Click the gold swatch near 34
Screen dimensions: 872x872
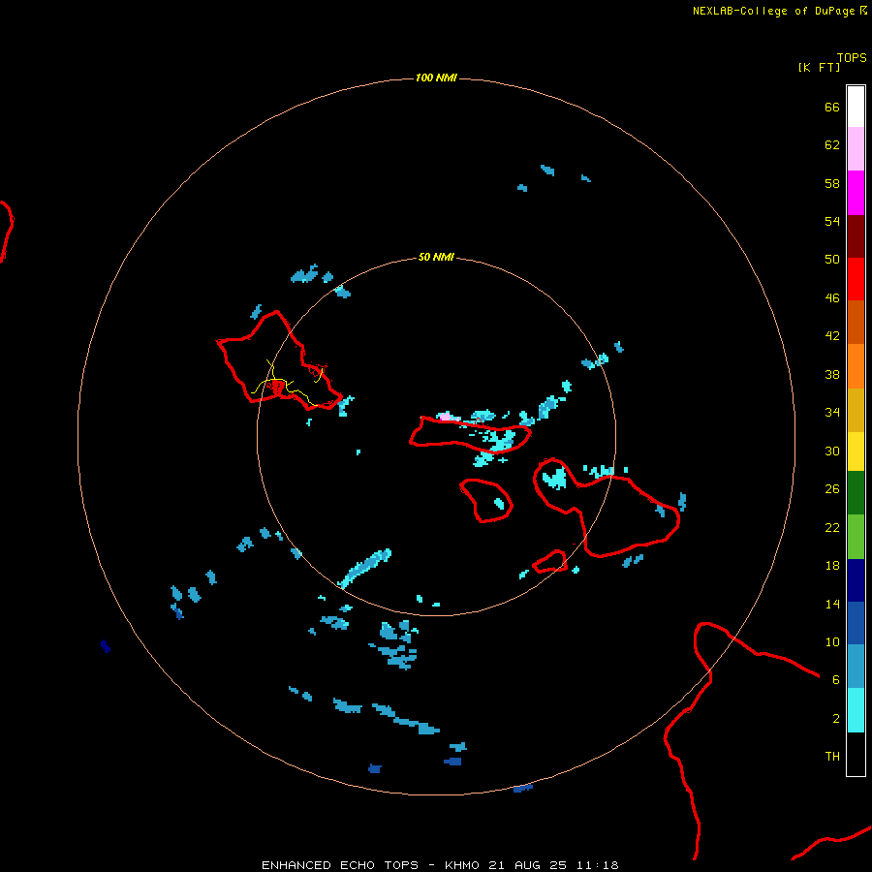coord(856,410)
